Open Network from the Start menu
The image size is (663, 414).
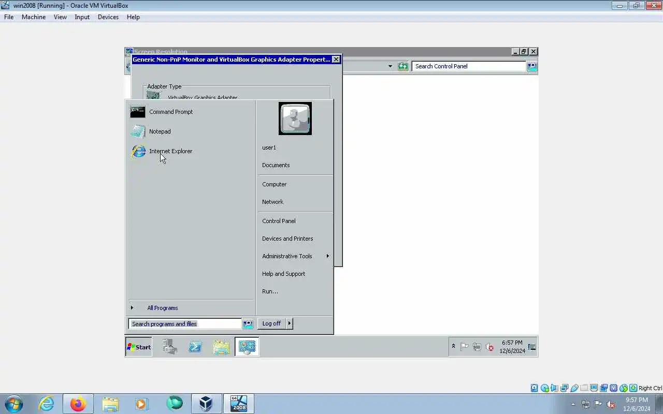(272, 202)
